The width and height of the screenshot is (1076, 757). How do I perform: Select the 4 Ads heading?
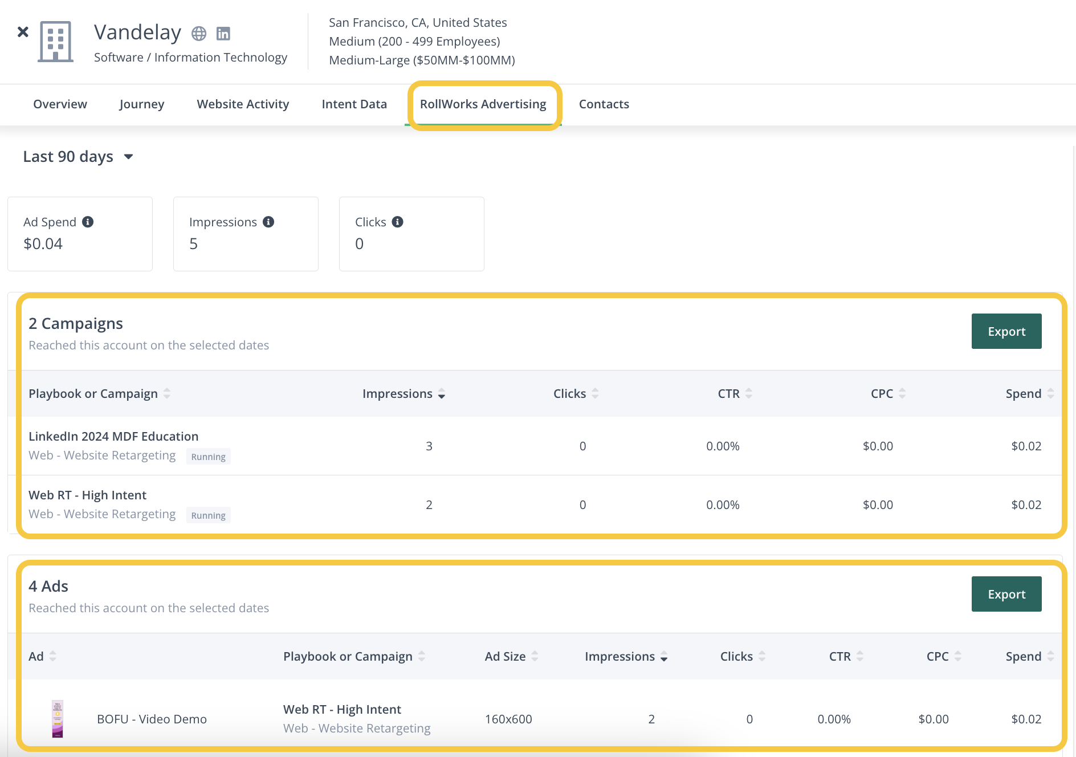pos(48,586)
